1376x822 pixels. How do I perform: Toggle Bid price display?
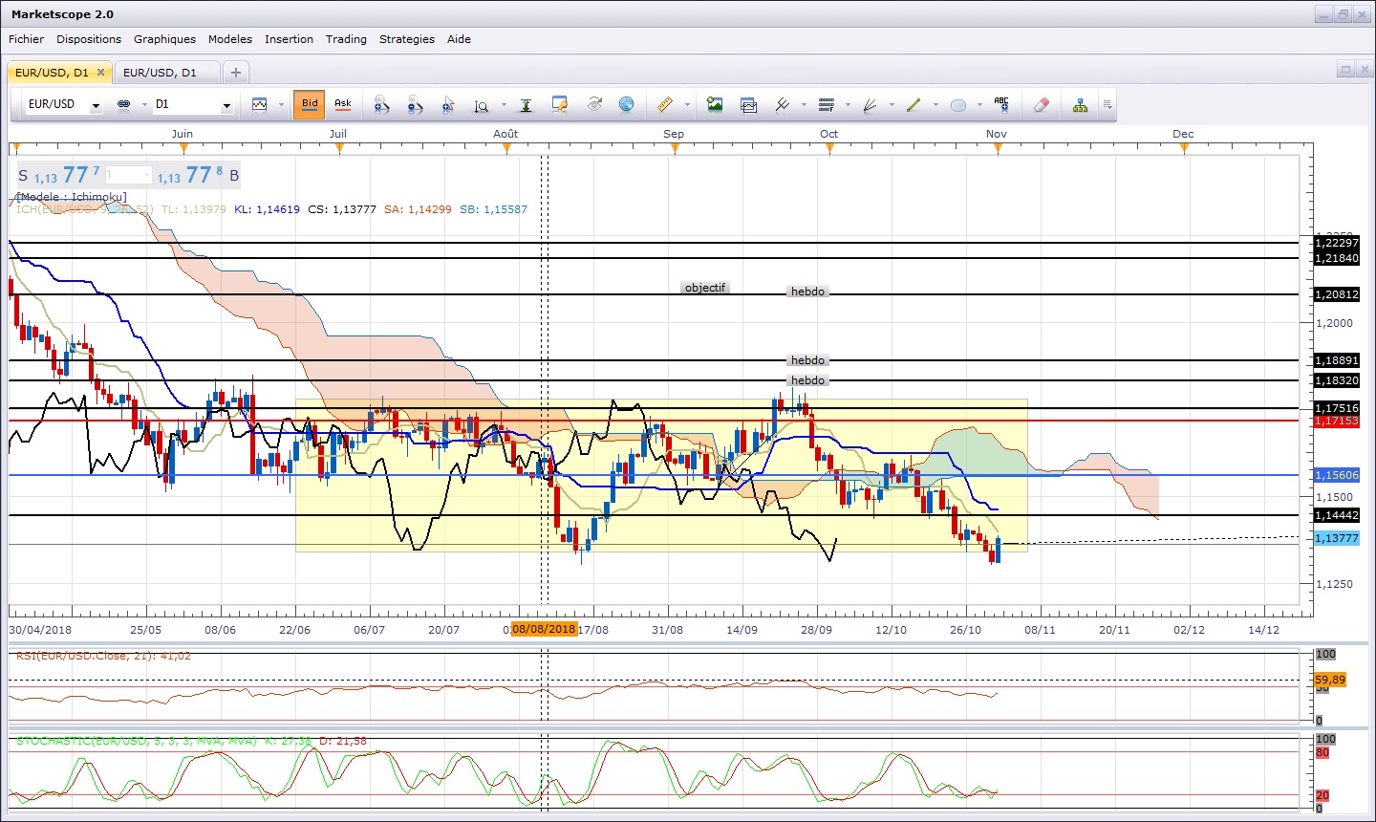coord(310,104)
